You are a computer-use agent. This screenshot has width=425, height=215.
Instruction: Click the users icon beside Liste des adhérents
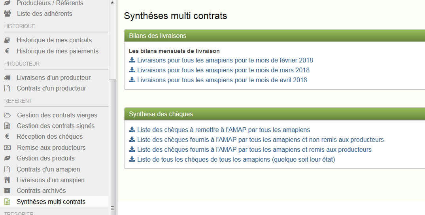tap(8, 13)
